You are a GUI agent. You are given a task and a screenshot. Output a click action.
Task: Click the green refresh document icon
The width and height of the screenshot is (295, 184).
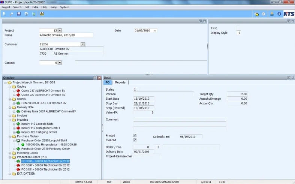[34, 14]
